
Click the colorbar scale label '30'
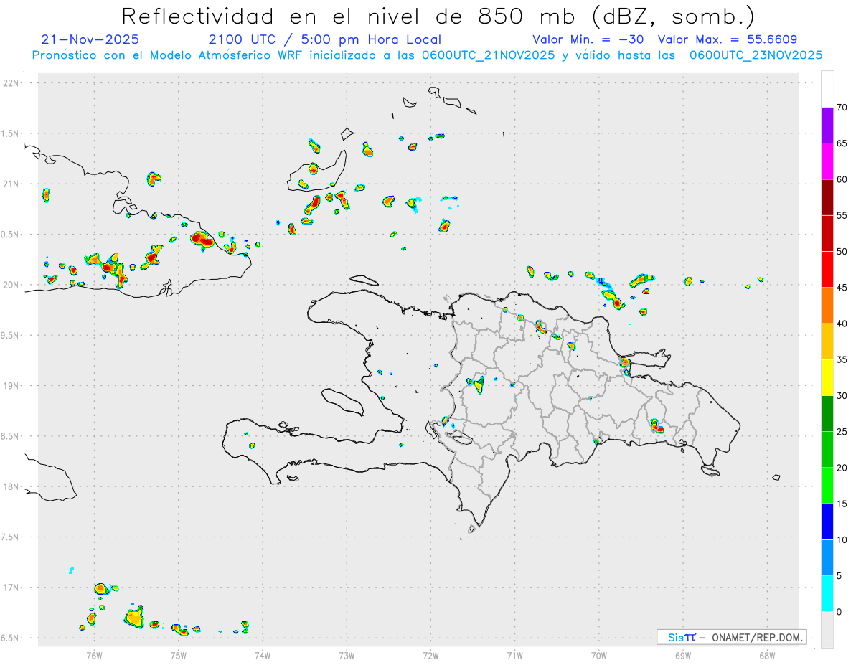(842, 396)
